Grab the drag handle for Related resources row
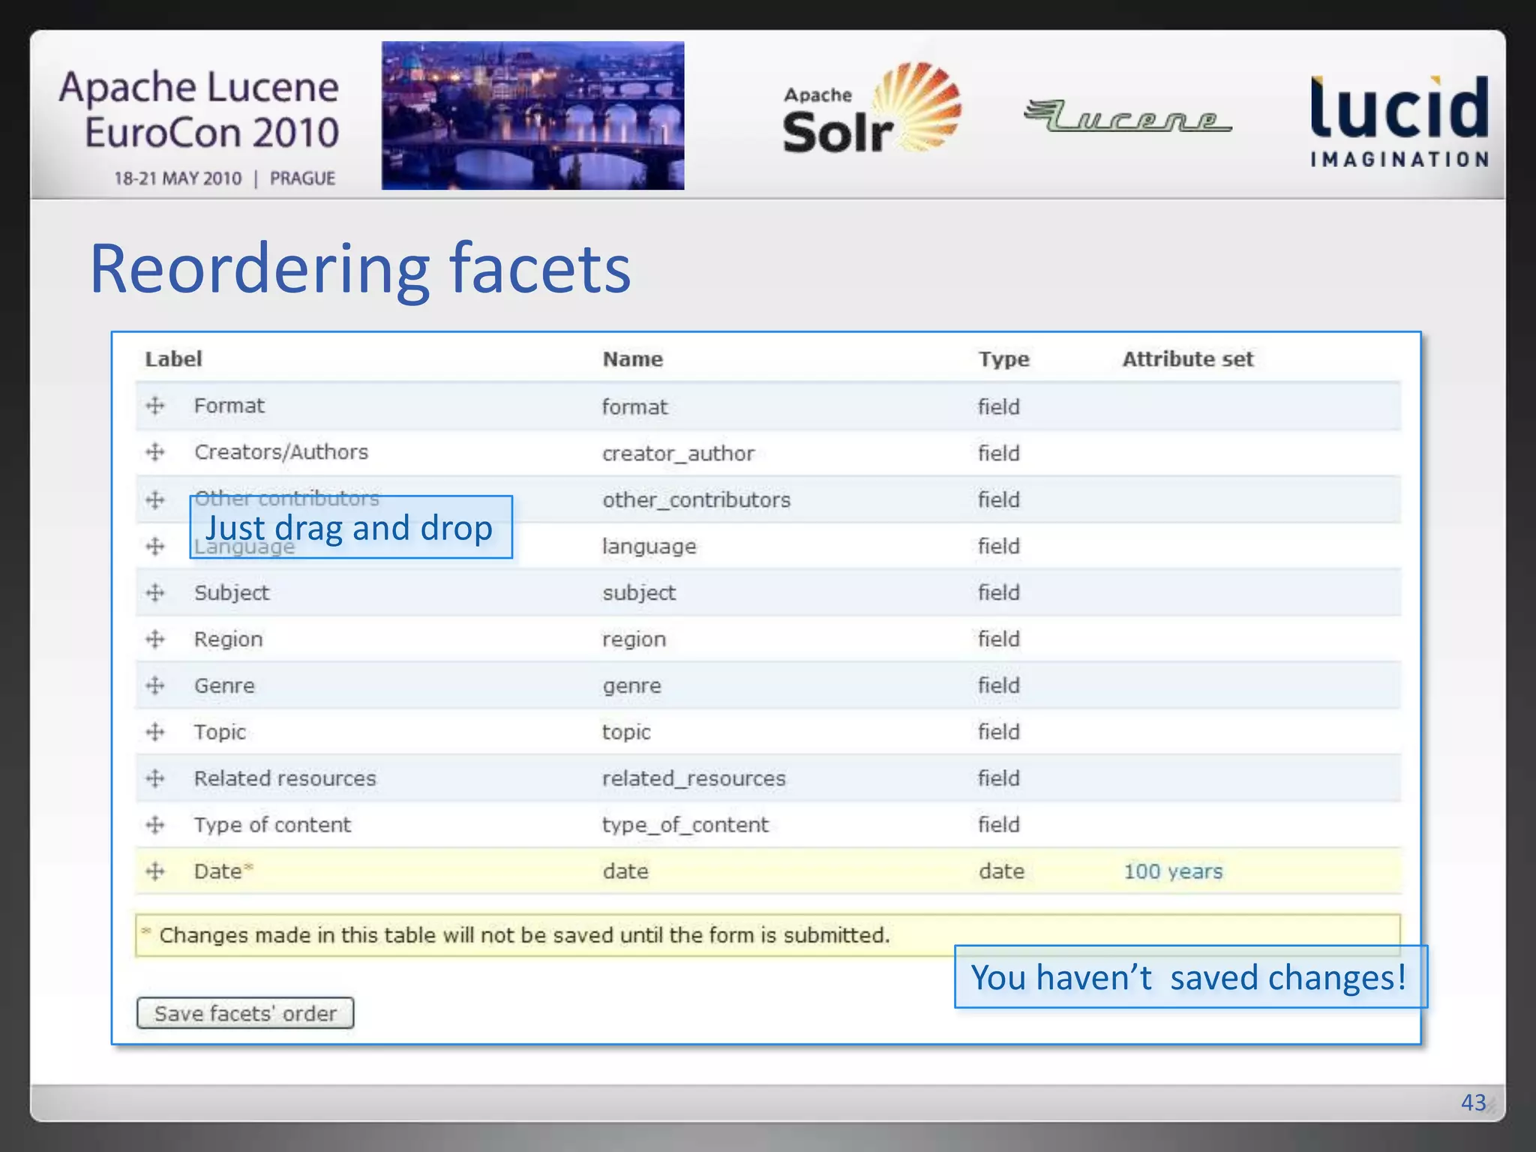The width and height of the screenshot is (1536, 1152). click(155, 778)
